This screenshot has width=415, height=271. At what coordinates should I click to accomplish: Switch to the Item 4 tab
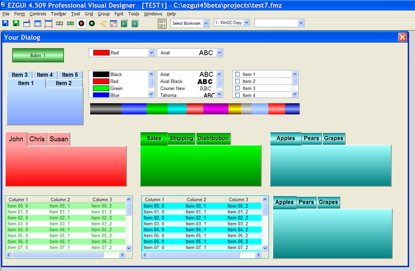pos(45,75)
